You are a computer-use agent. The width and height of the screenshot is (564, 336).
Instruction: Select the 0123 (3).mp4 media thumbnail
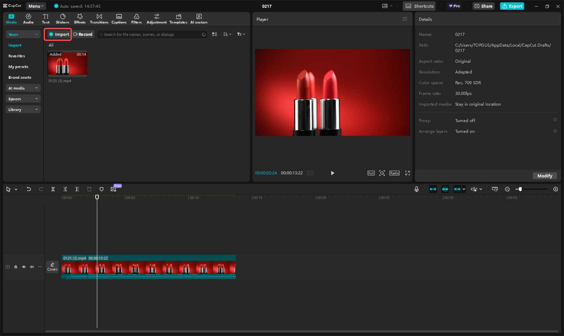click(67, 64)
